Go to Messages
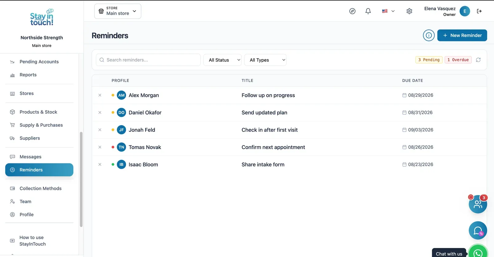Viewport: 494px width, 257px height. click(x=39, y=157)
